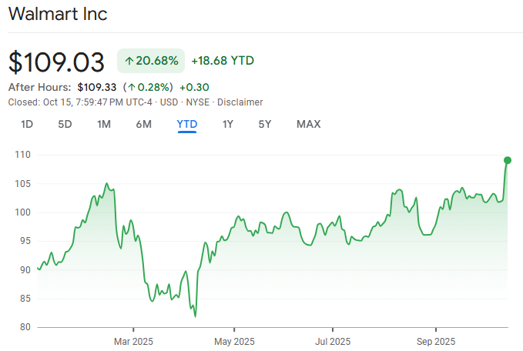Open the 6M chart view

(x=143, y=124)
